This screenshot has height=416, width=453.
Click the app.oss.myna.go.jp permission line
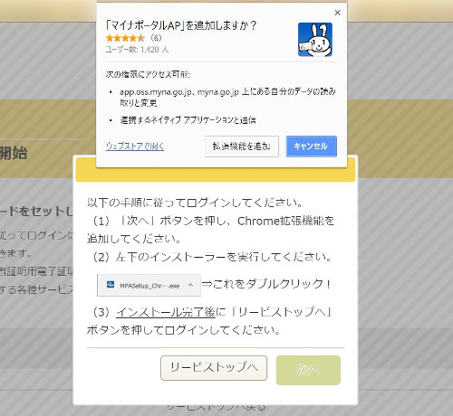click(227, 97)
